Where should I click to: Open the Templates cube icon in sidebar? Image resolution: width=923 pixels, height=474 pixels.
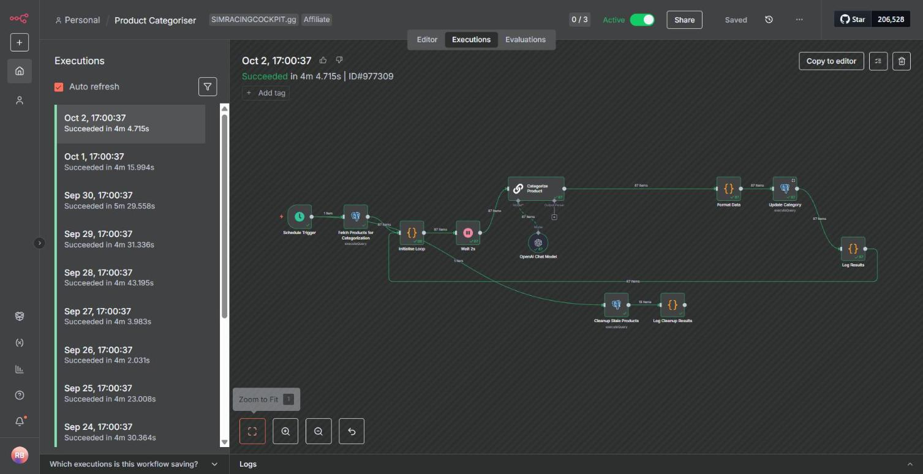pos(20,316)
